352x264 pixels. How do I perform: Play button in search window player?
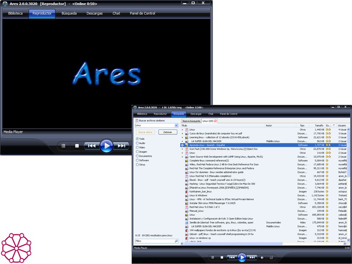[x=242, y=257]
